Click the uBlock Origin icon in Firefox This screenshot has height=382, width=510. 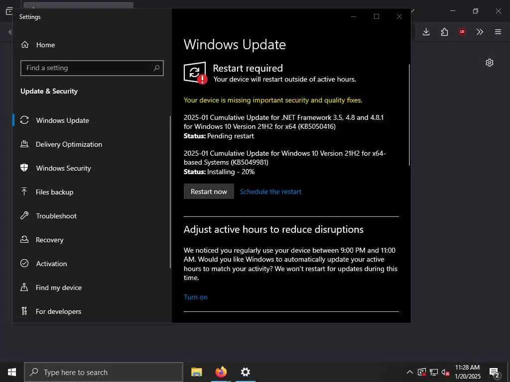[462, 31]
